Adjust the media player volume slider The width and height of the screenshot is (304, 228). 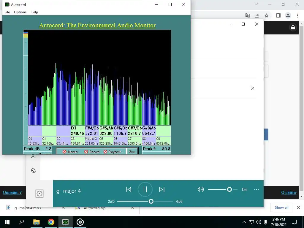(x=223, y=189)
